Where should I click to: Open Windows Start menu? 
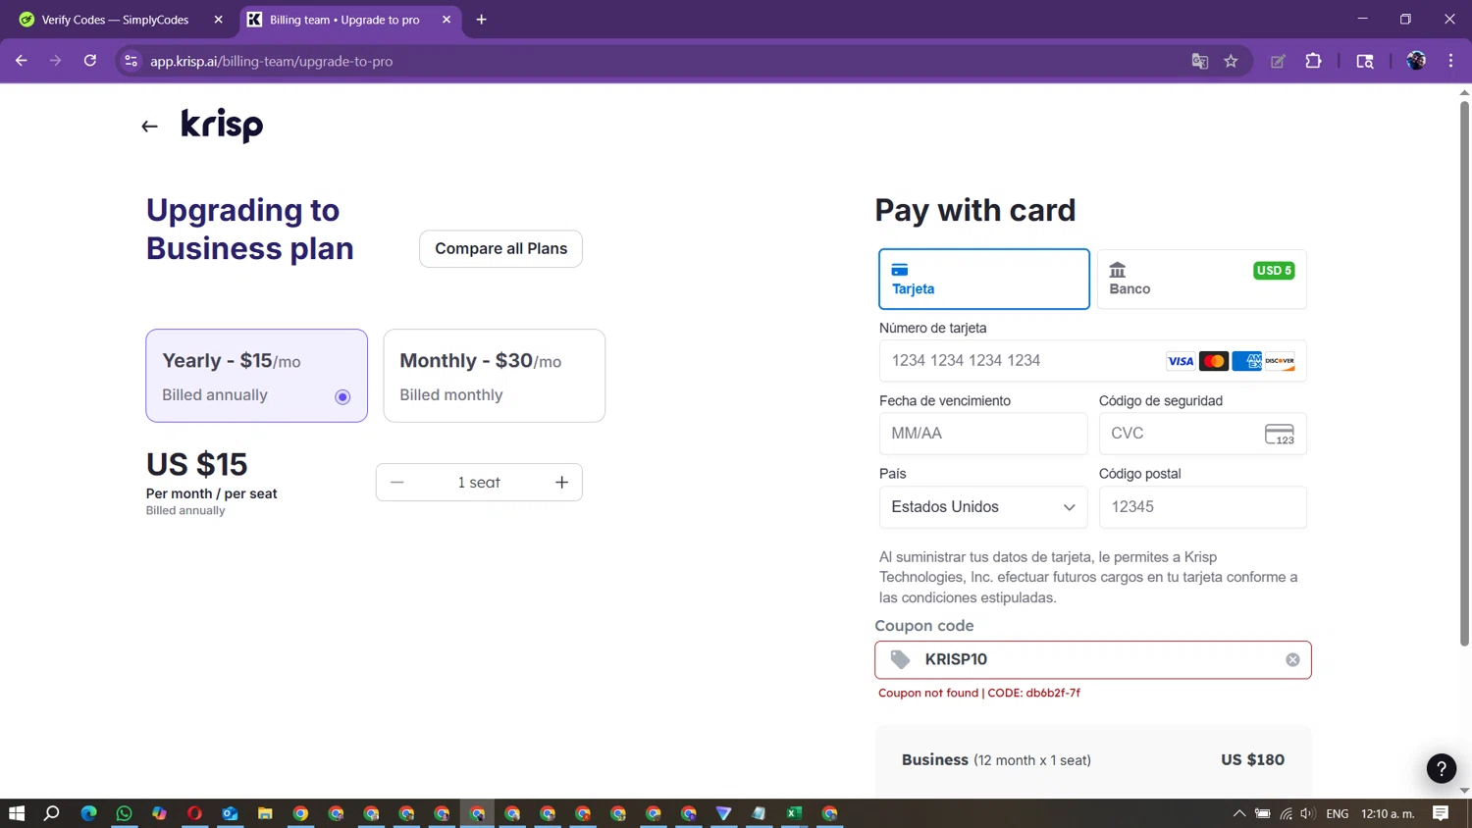click(x=17, y=813)
